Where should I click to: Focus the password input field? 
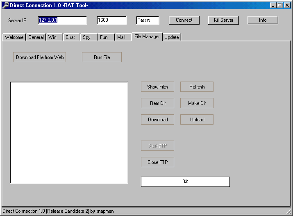pos(148,20)
